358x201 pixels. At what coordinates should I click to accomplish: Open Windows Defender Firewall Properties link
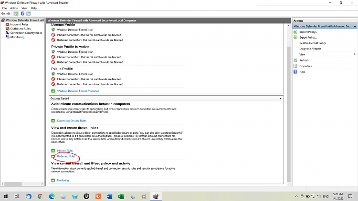pyautogui.click(x=78, y=91)
